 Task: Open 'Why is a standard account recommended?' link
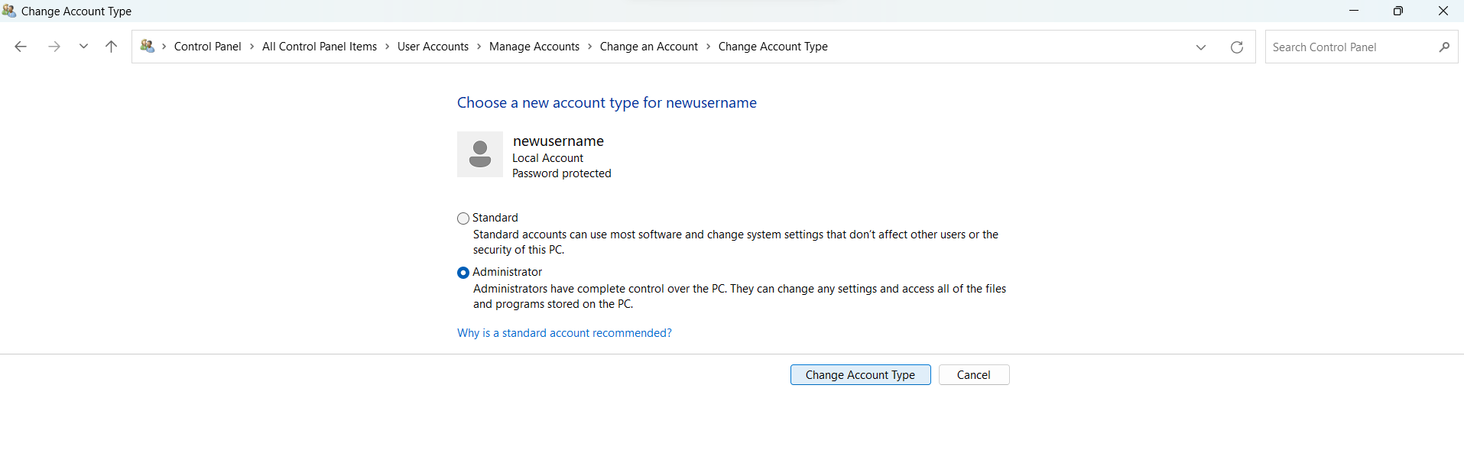click(x=564, y=333)
